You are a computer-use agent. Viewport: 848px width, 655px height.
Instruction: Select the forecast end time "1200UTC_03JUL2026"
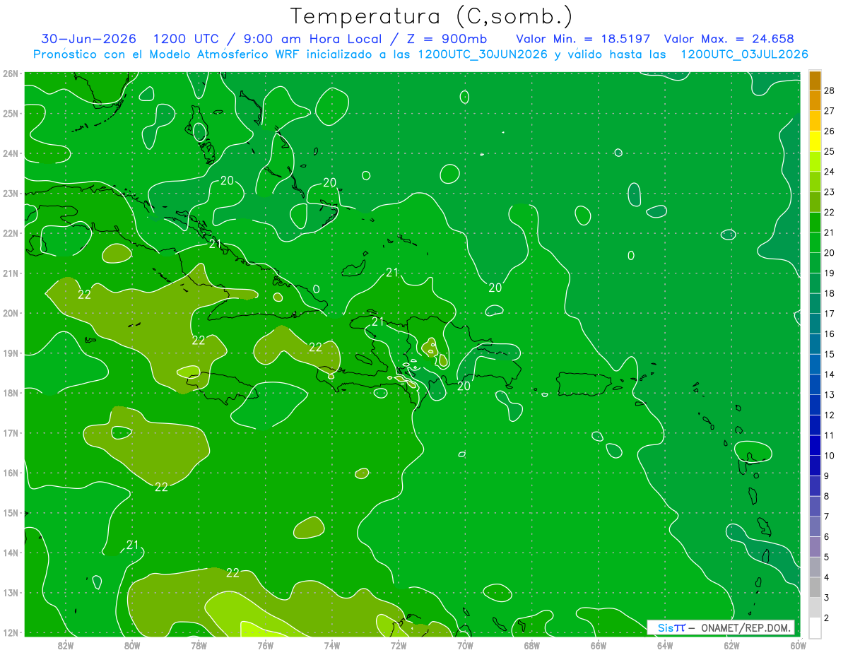[744, 54]
